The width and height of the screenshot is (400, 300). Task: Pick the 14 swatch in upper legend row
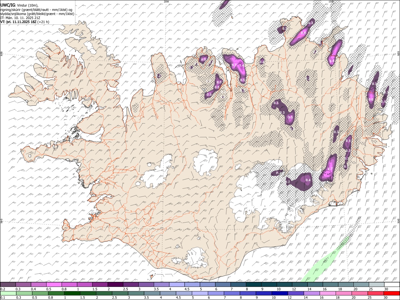click(315, 285)
